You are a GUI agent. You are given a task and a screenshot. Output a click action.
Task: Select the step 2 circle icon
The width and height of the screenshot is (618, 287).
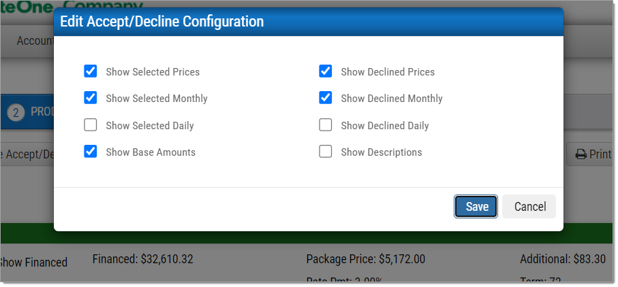(x=16, y=113)
